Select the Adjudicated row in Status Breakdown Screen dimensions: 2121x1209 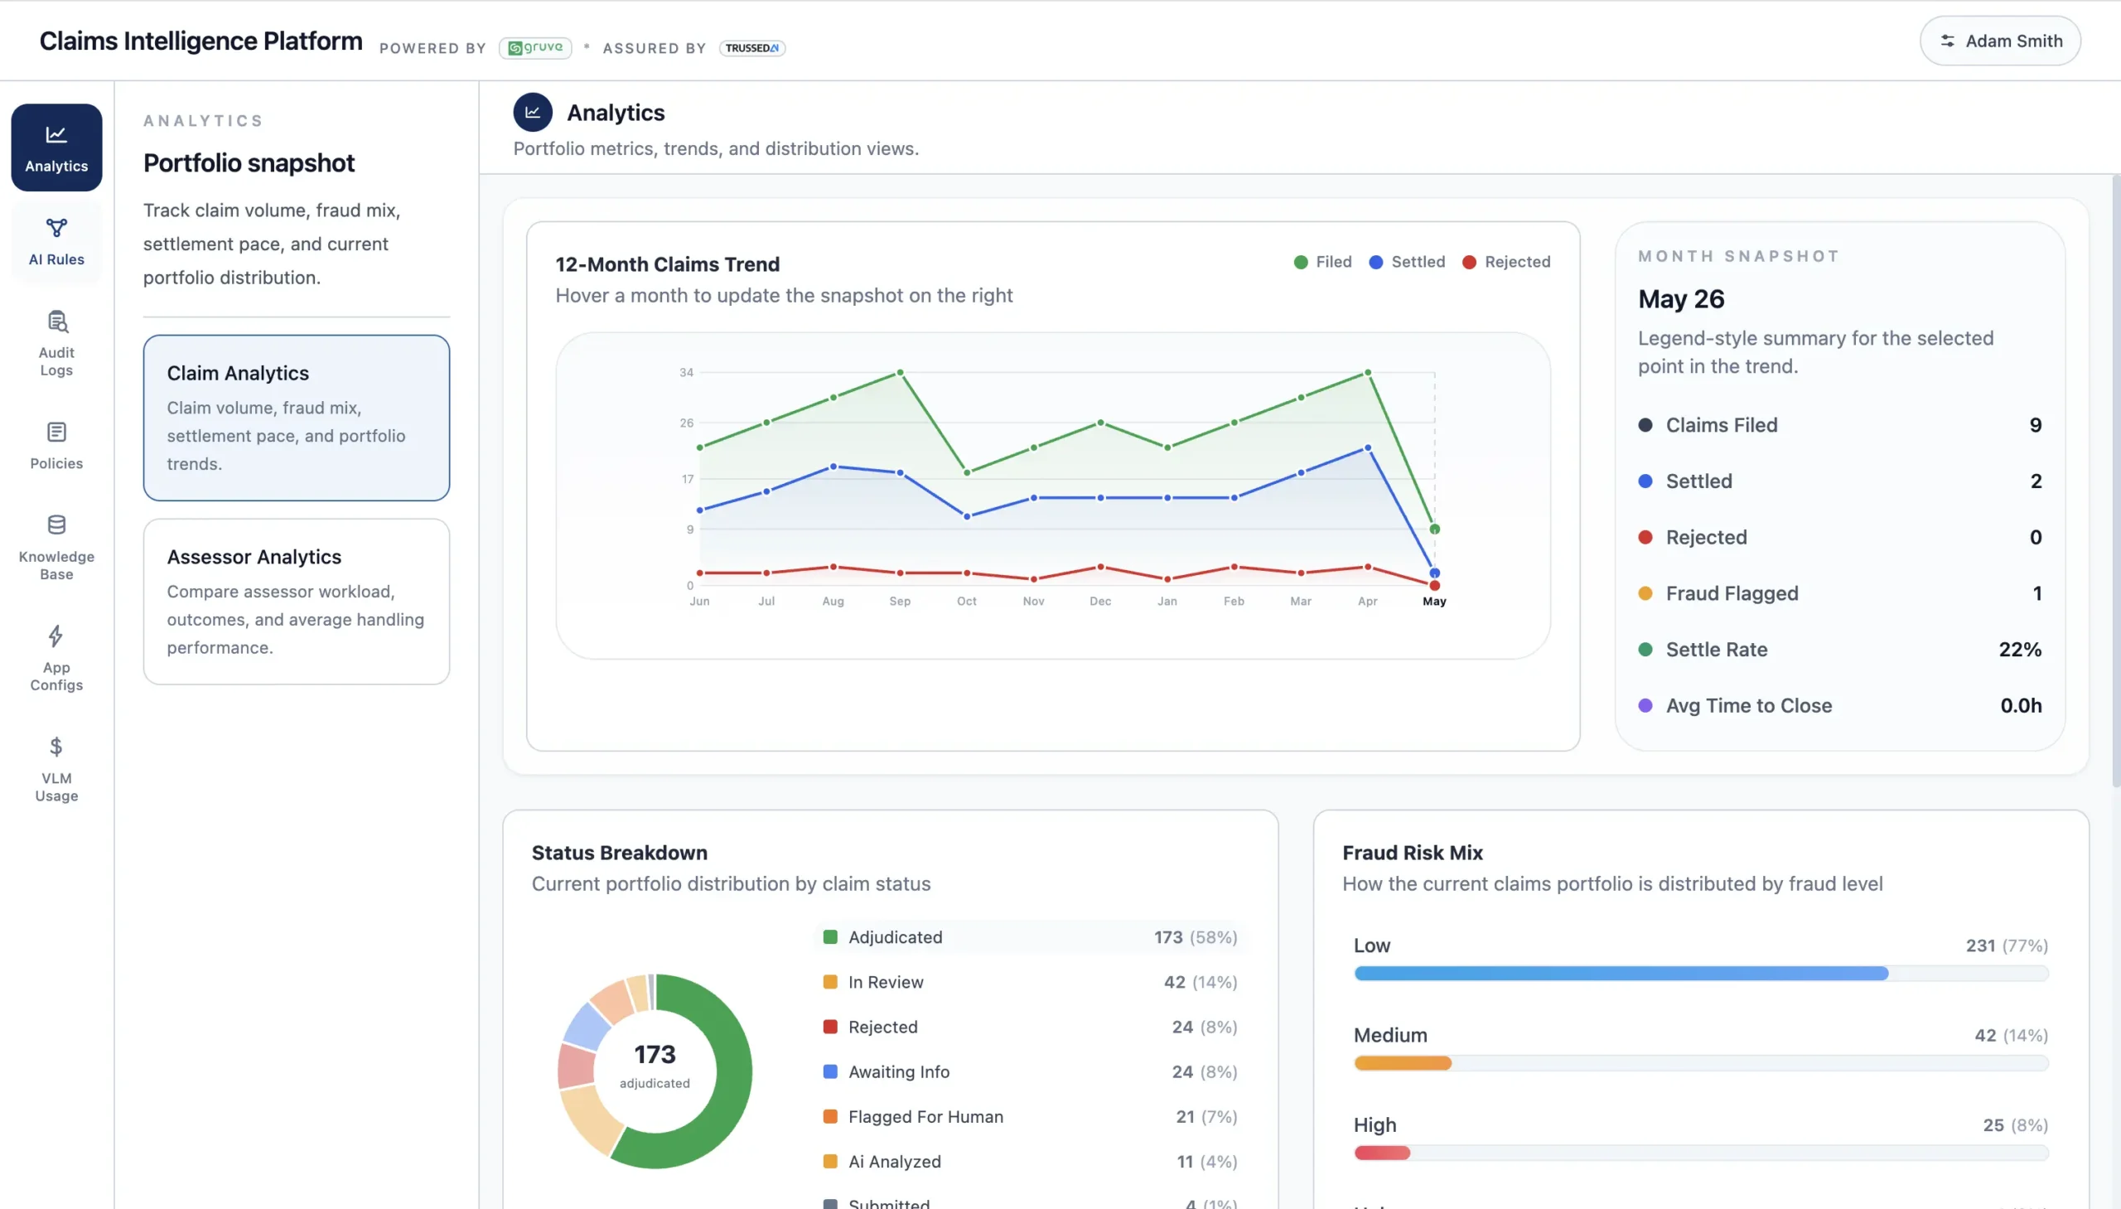(1029, 936)
